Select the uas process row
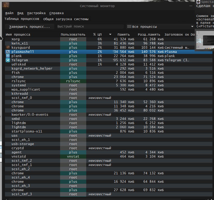Screen dimensions: 214x200 pos(108,136)
